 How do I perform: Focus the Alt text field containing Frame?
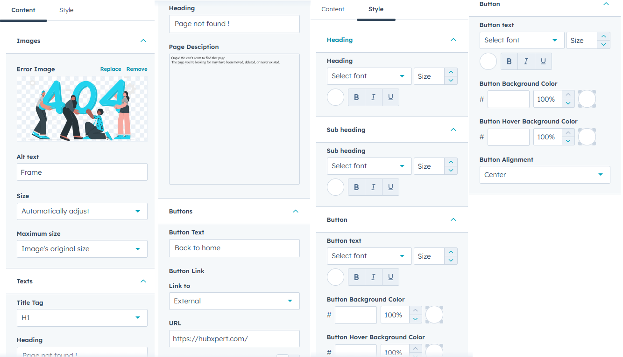(82, 172)
